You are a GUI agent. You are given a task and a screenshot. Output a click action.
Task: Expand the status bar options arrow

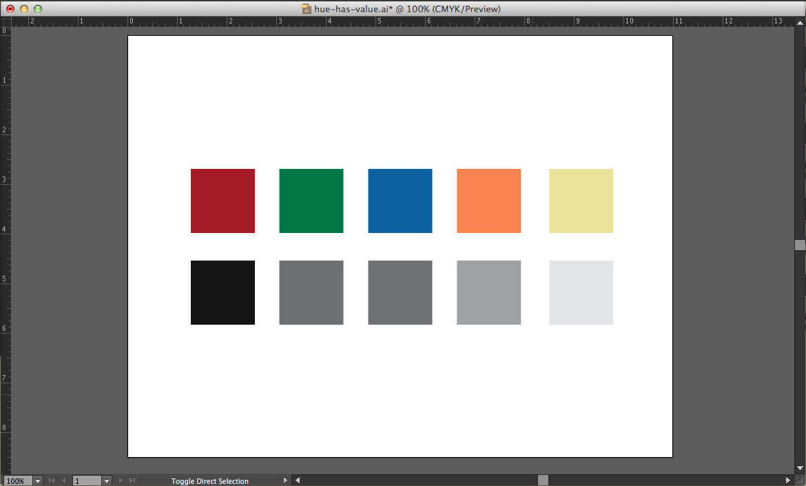pos(285,480)
